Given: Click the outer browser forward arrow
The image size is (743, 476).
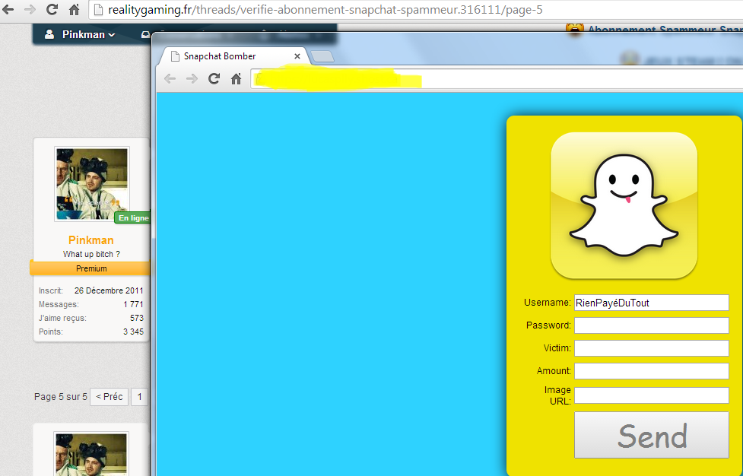Looking at the screenshot, I should coord(30,9).
